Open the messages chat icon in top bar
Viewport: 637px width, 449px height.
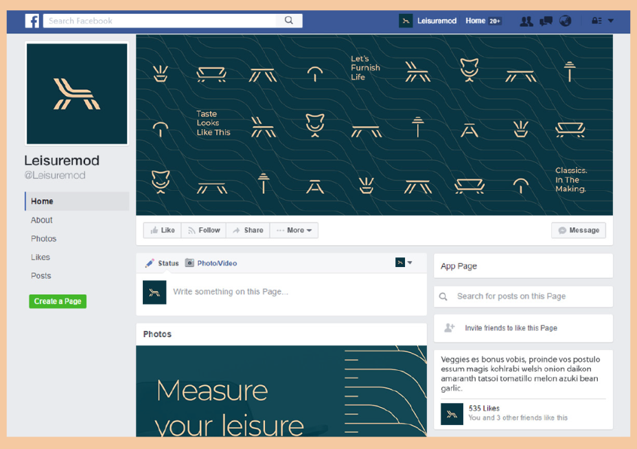click(x=546, y=21)
